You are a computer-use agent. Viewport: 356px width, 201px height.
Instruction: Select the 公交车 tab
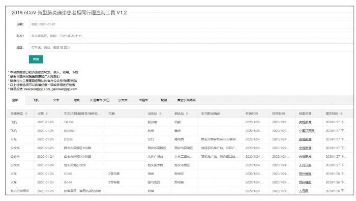tap(123, 100)
